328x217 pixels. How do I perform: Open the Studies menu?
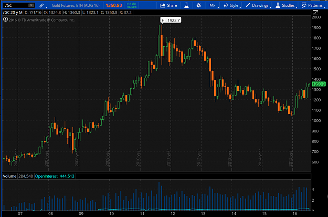[x=285, y=5]
